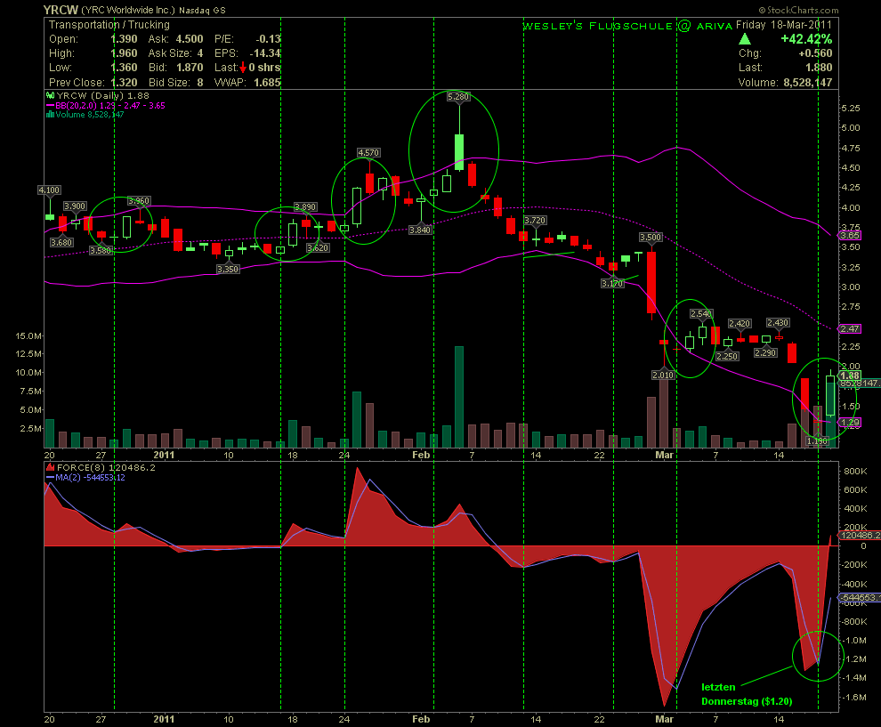Click the blue MA(2) legend line marker
This screenshot has width=881, height=727.
point(50,478)
